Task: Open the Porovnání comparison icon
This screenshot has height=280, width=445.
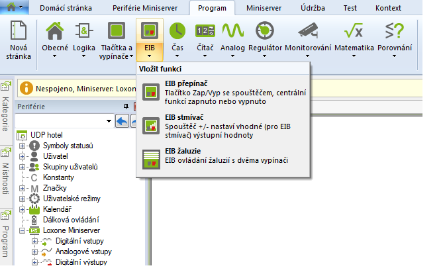Action: (395, 30)
